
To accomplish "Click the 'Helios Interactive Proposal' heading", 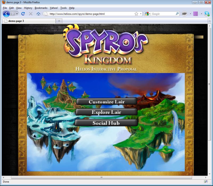I will click(106, 69).
